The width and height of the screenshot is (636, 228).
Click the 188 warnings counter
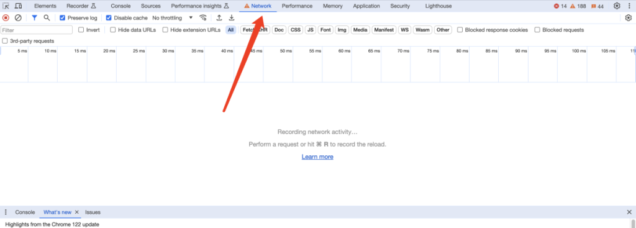coord(578,6)
